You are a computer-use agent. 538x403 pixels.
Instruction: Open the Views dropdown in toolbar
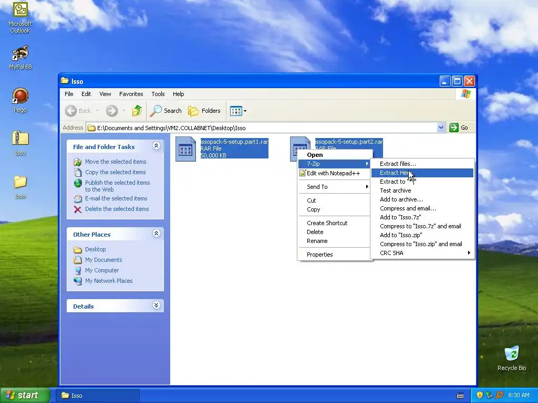click(238, 111)
